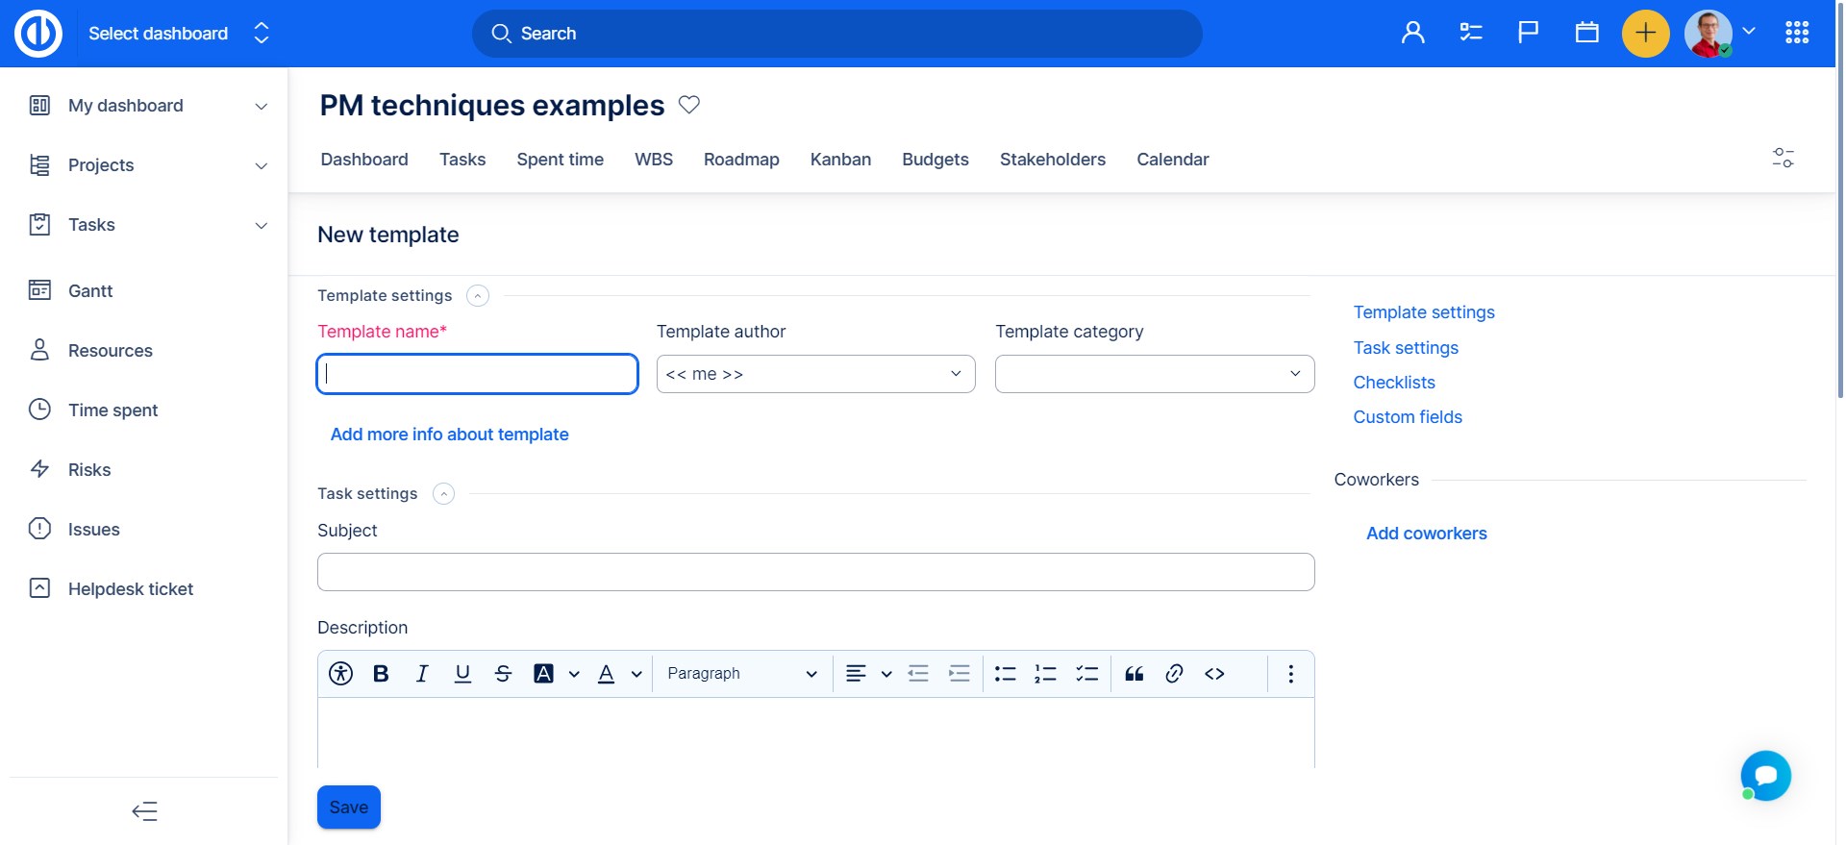
Task: Apply italic formatting in the description editor
Action: [x=421, y=674]
